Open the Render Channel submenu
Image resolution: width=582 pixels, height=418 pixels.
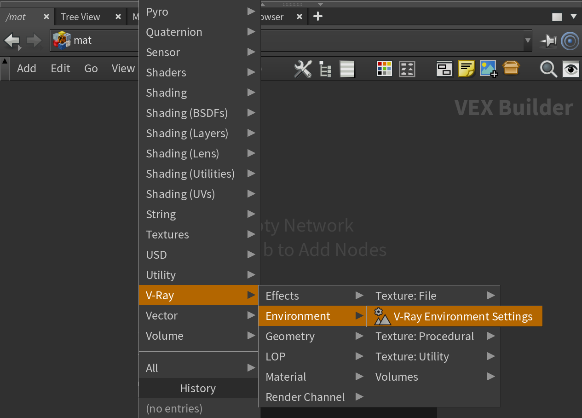click(x=312, y=397)
